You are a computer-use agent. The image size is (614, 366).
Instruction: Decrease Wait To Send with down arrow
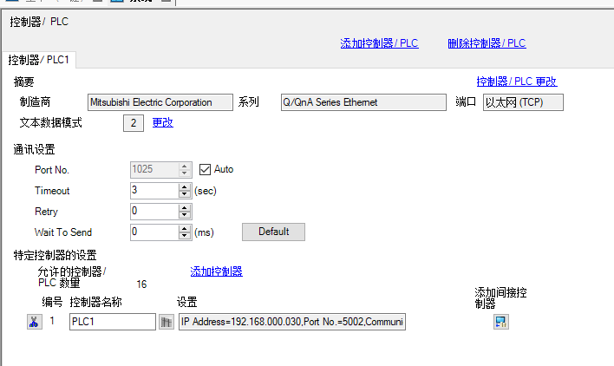click(184, 236)
